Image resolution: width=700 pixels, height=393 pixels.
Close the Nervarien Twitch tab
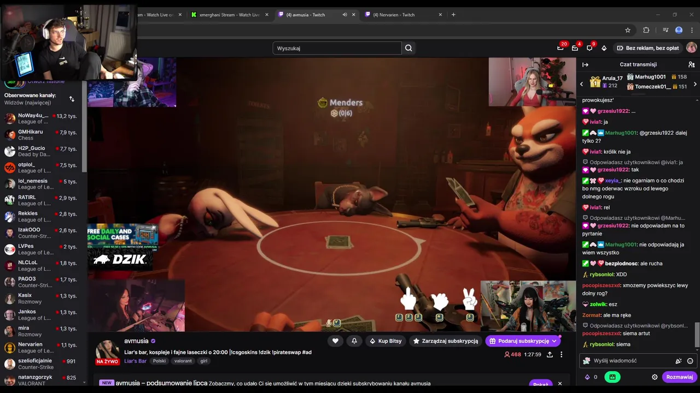(440, 15)
